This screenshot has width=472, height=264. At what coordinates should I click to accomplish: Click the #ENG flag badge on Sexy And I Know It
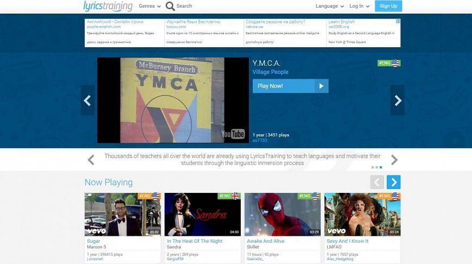389,196
